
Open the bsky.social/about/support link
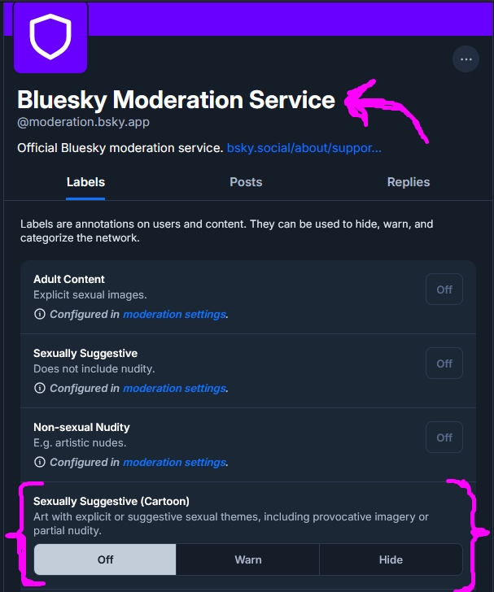click(304, 148)
